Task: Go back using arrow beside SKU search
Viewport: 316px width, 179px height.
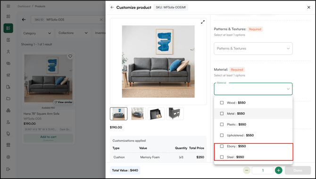Action: point(24,19)
